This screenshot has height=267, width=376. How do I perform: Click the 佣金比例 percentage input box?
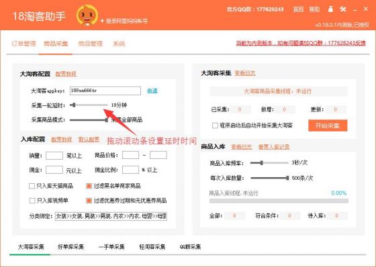click(130, 170)
